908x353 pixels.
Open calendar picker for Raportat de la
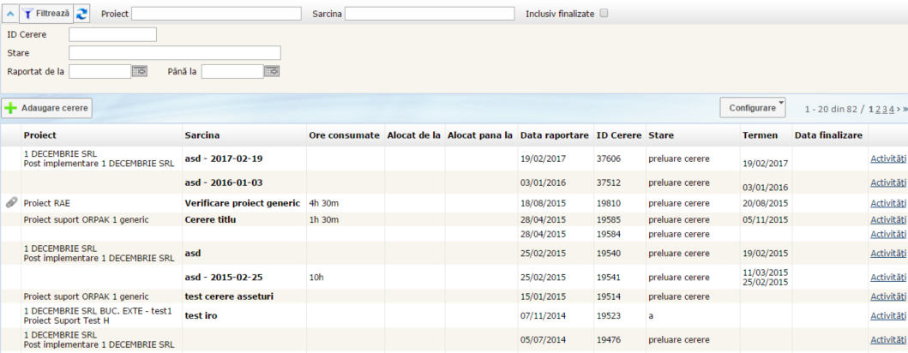coord(140,72)
